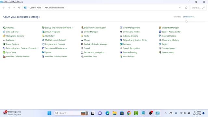The height and width of the screenshot is (117, 208).
Task: Open the AutoPlay icon
Action: [x=4, y=28]
